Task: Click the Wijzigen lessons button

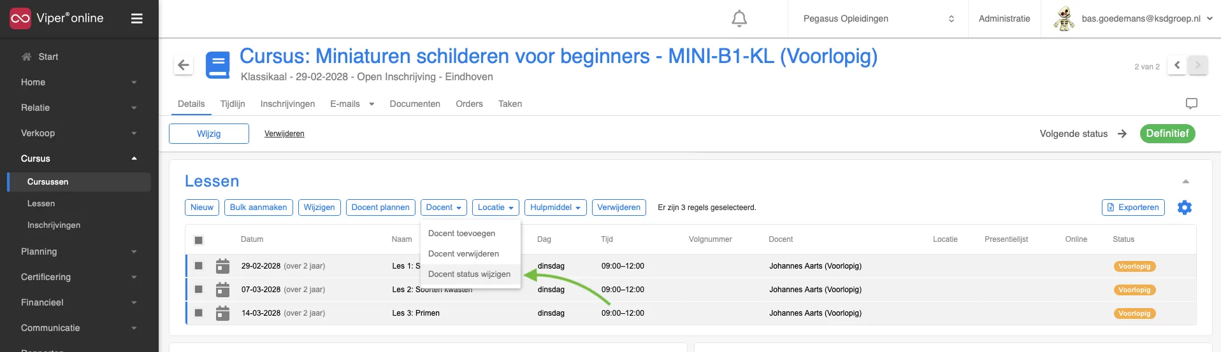Action: coord(319,208)
